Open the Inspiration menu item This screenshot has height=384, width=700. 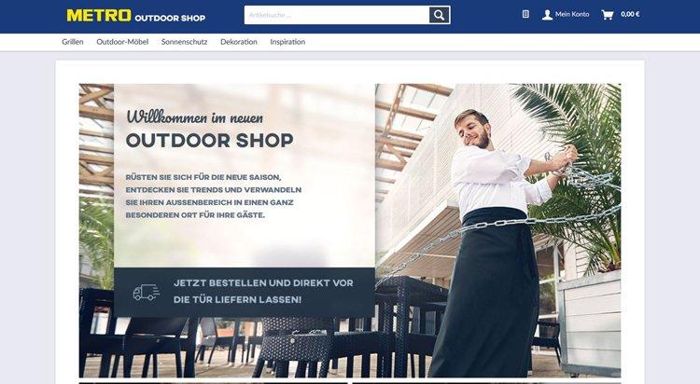(287, 42)
